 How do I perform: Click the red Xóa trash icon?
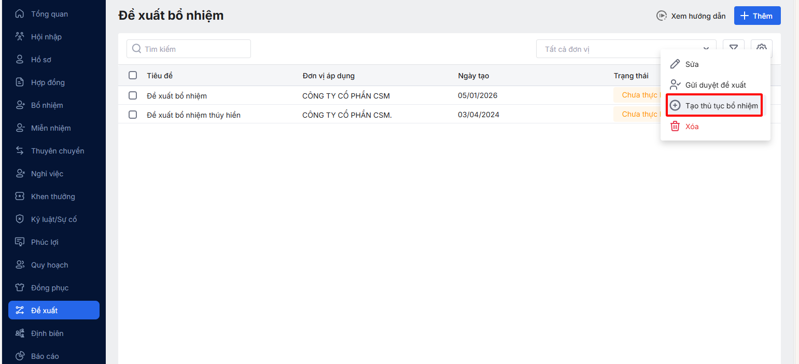(x=675, y=127)
